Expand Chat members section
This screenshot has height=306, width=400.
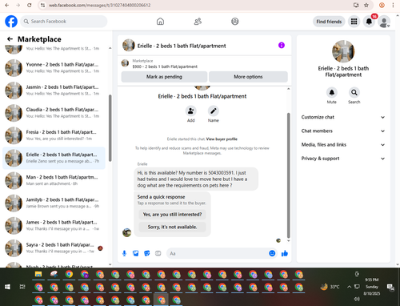(x=343, y=131)
